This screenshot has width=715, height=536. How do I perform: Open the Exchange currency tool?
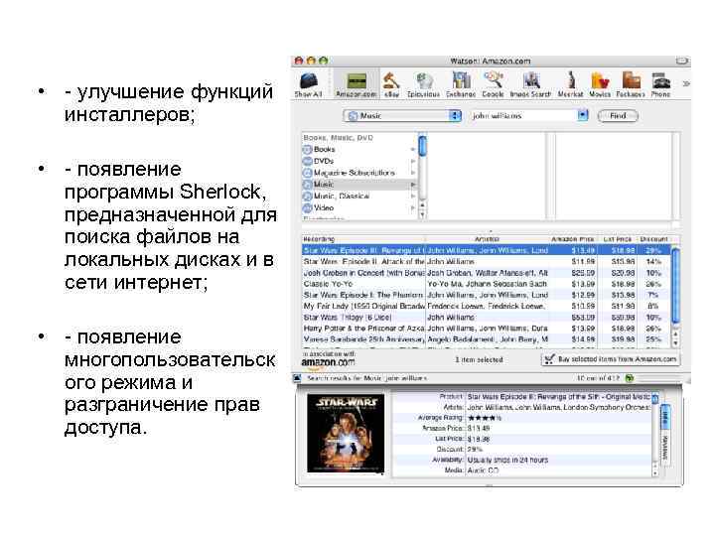tap(461, 84)
